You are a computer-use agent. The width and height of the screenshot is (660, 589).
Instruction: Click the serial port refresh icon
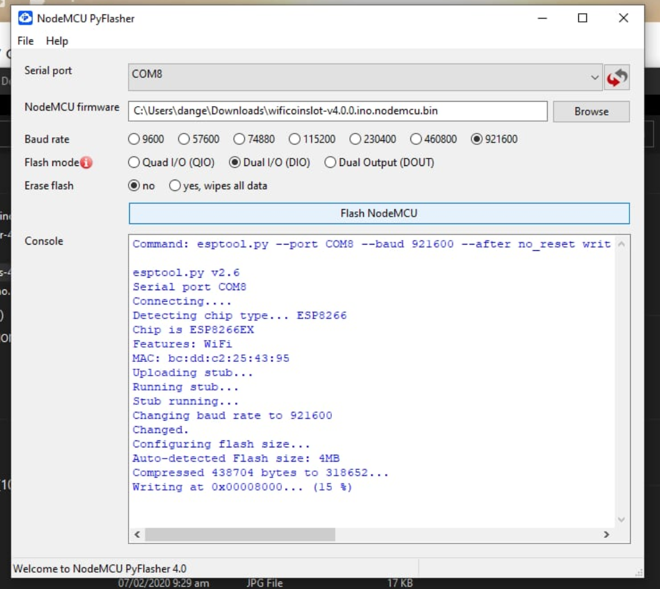tap(617, 77)
